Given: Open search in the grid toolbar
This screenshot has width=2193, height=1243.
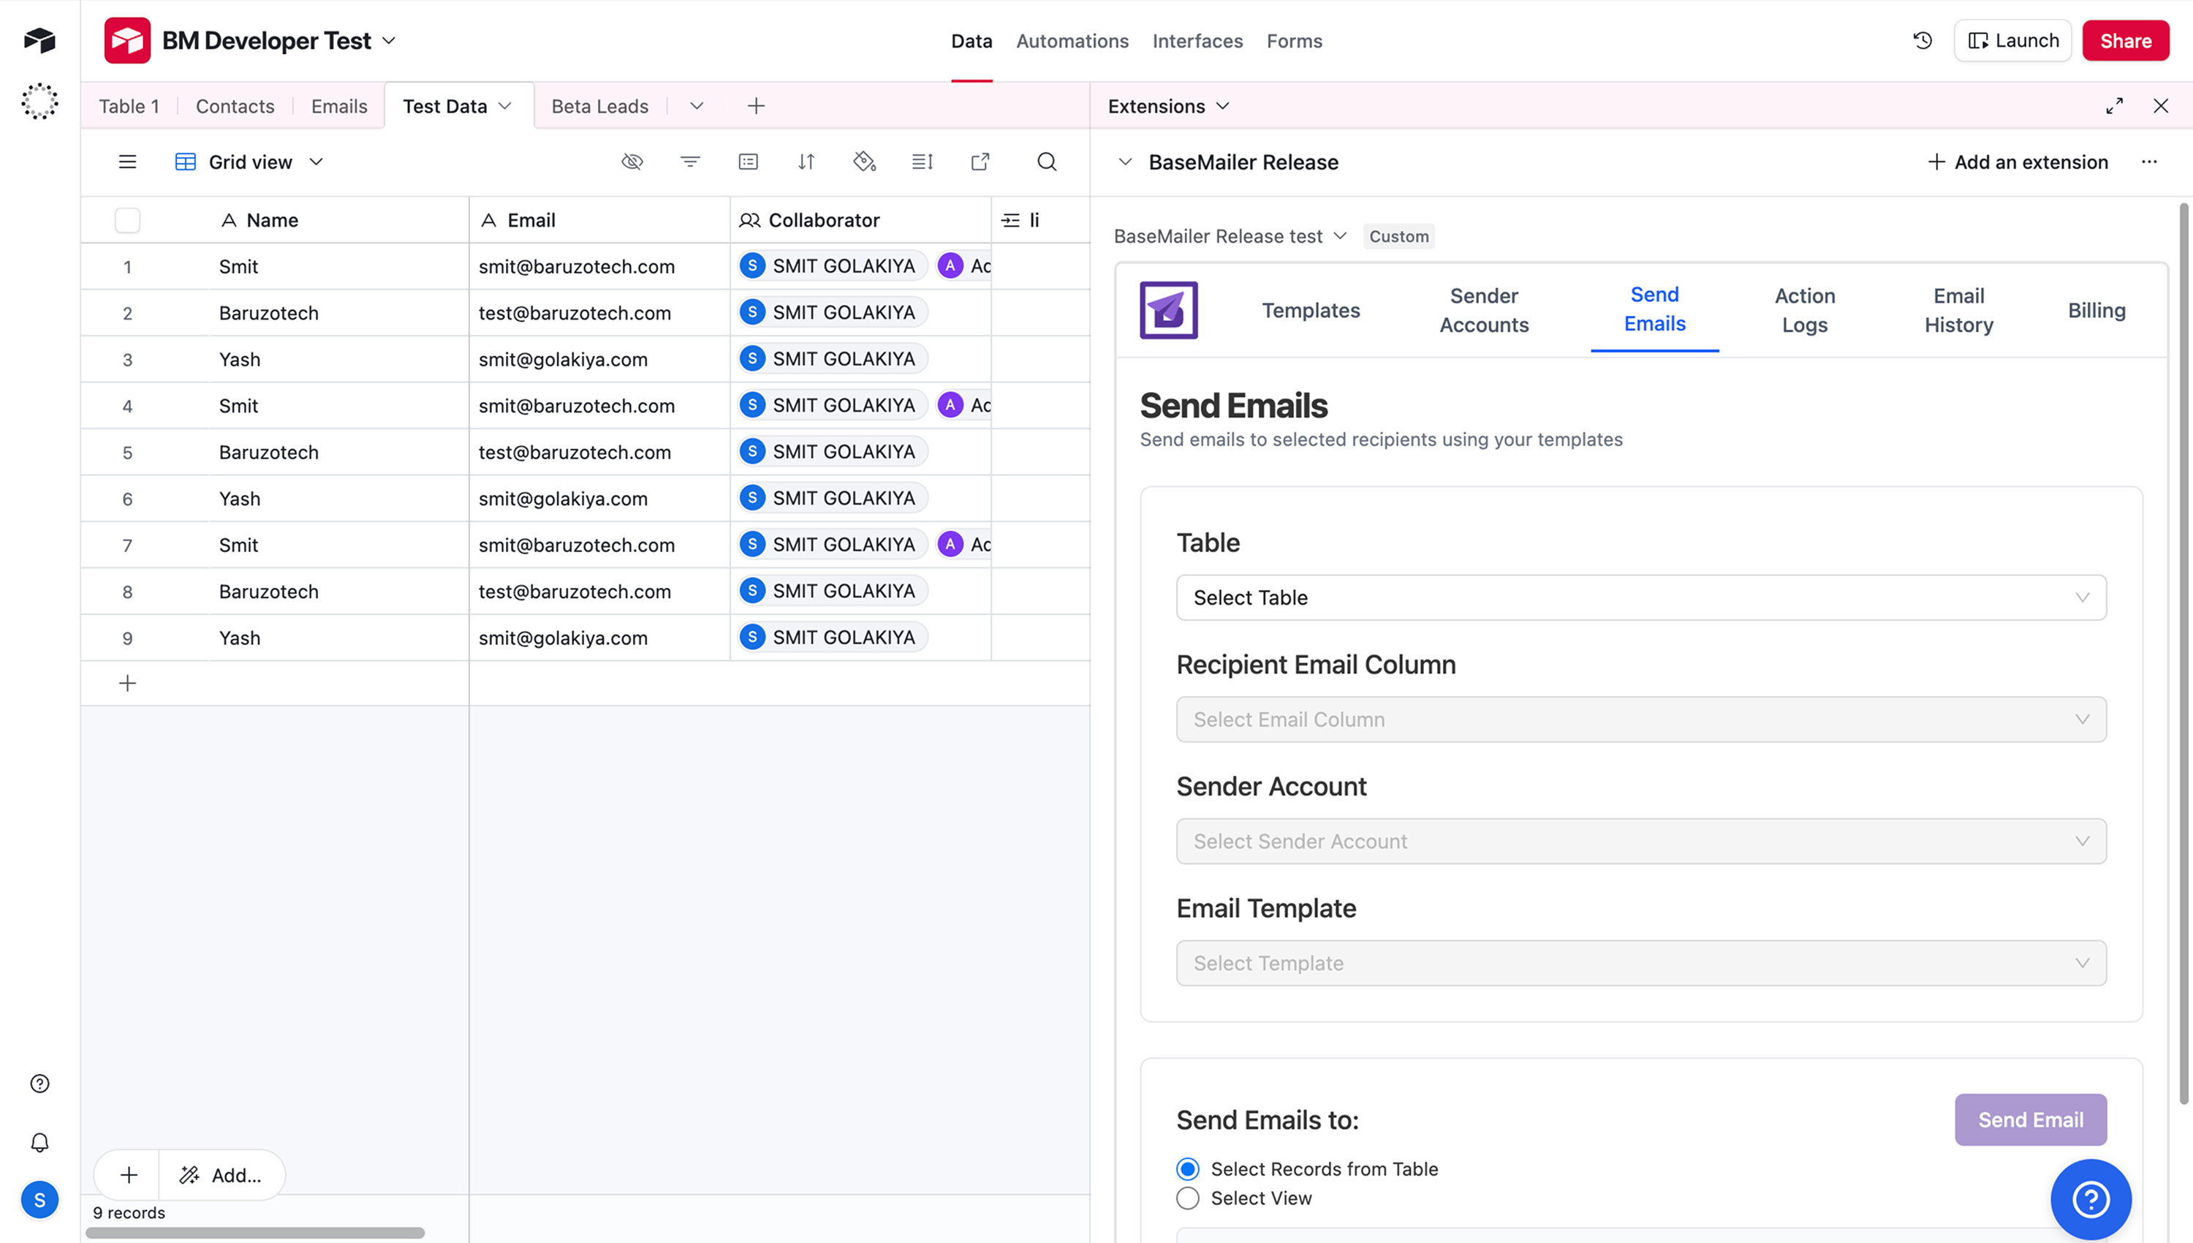Looking at the screenshot, I should tap(1047, 162).
